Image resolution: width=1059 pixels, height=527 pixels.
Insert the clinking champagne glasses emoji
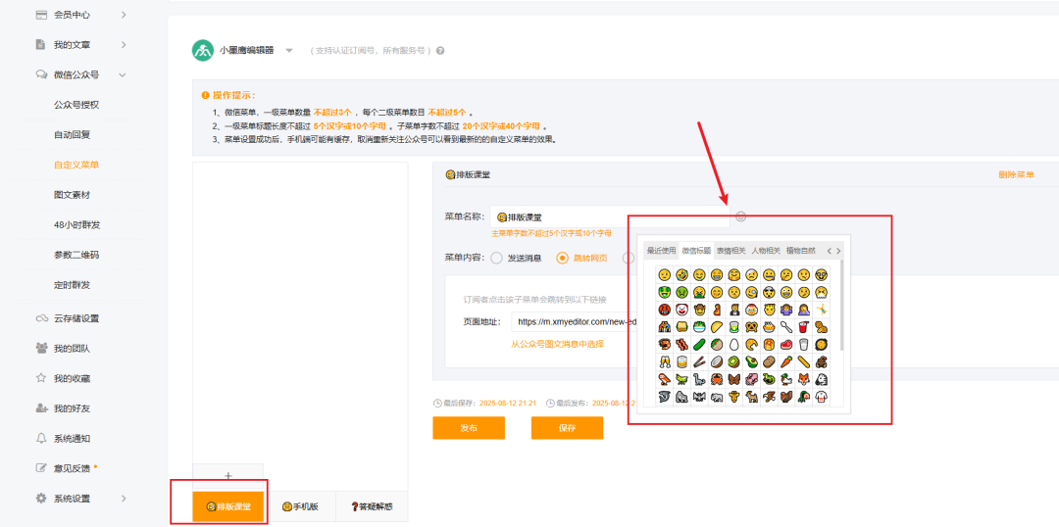pyautogui.click(x=664, y=362)
